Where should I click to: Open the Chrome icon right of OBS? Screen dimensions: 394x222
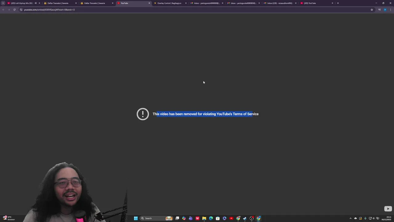[x=259, y=218]
